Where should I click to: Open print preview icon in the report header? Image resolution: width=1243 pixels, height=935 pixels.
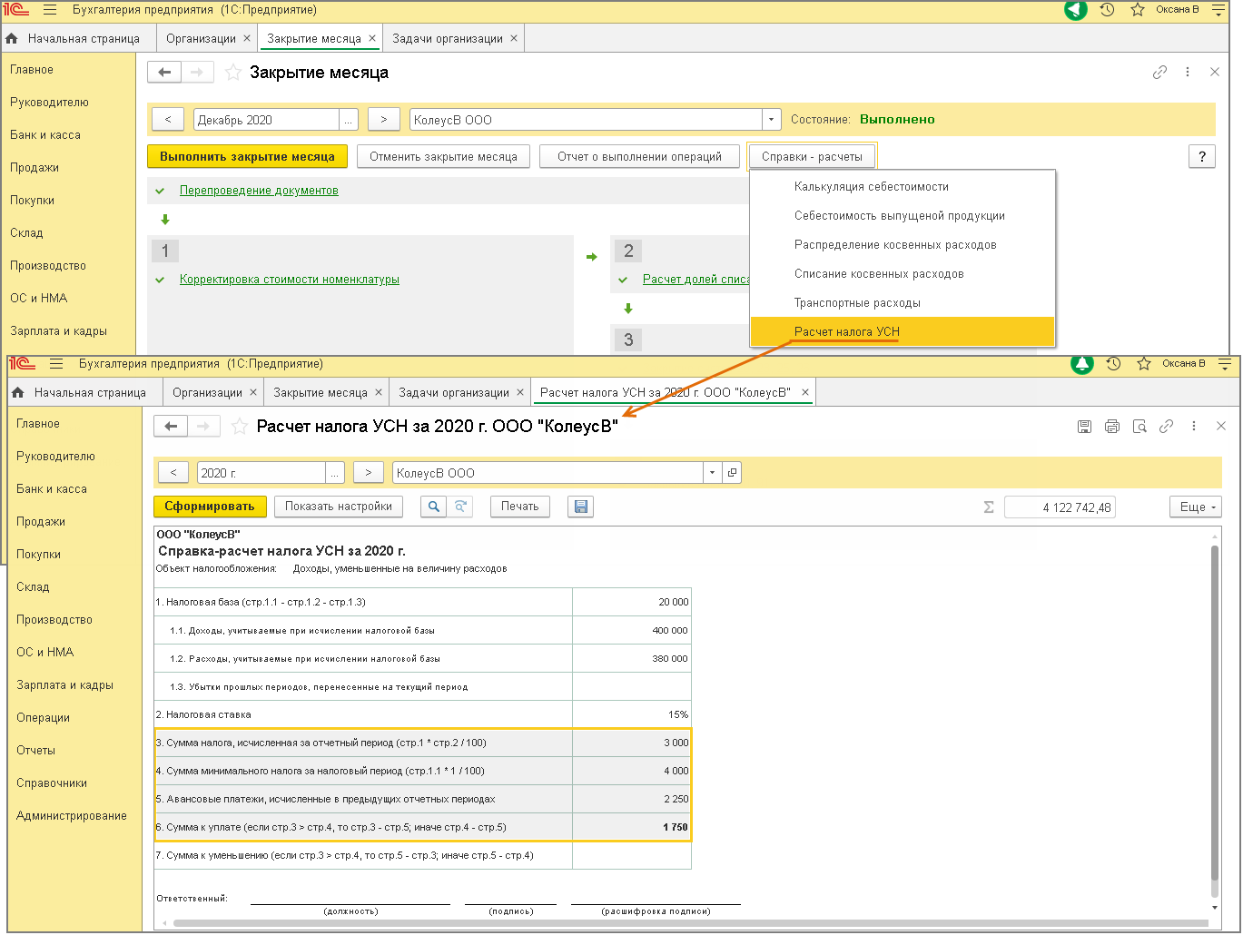(1139, 426)
